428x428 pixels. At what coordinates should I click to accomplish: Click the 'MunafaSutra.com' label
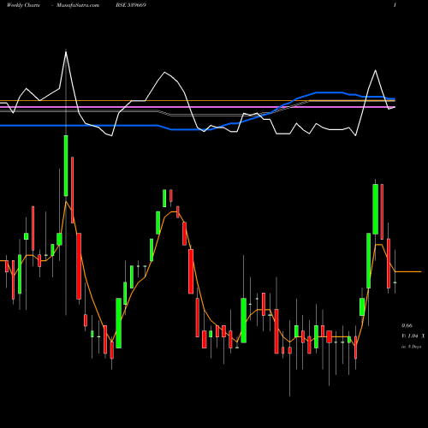(x=78, y=5)
